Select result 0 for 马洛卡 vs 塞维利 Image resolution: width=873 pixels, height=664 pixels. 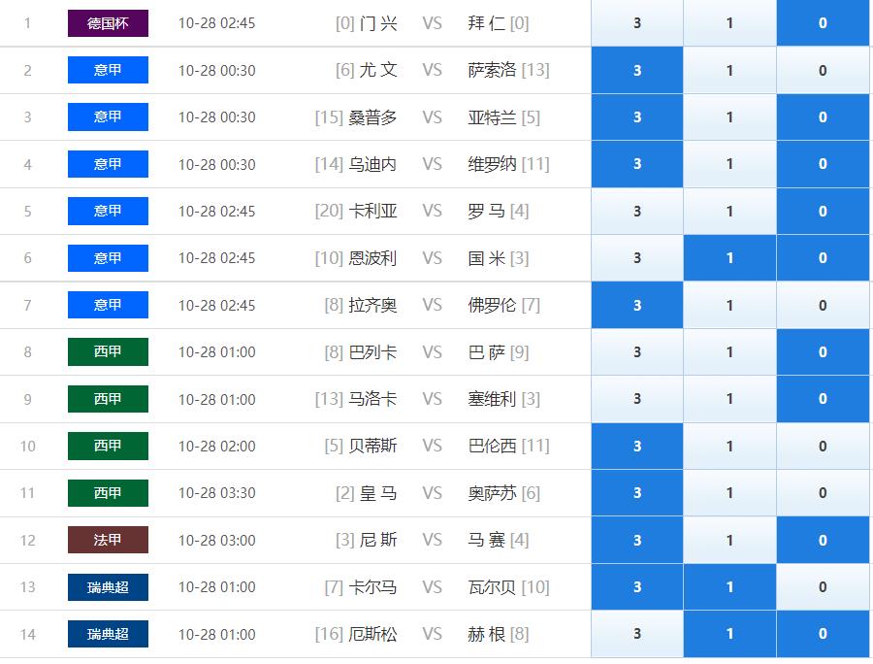tap(823, 399)
